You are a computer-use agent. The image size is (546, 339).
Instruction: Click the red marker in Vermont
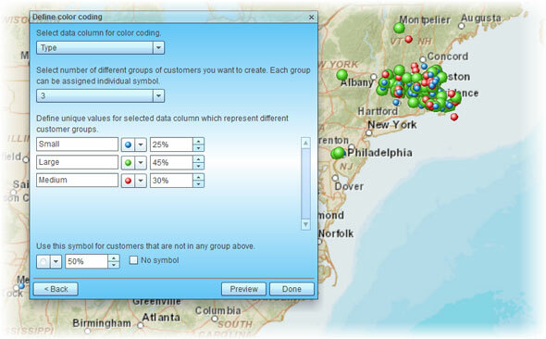point(409,39)
